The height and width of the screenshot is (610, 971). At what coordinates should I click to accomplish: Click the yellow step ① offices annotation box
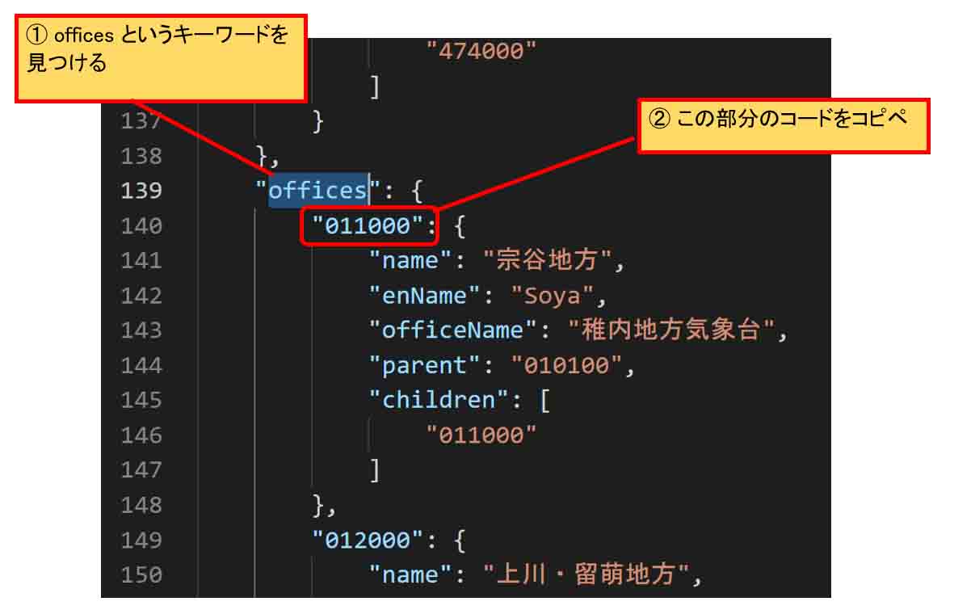click(161, 57)
